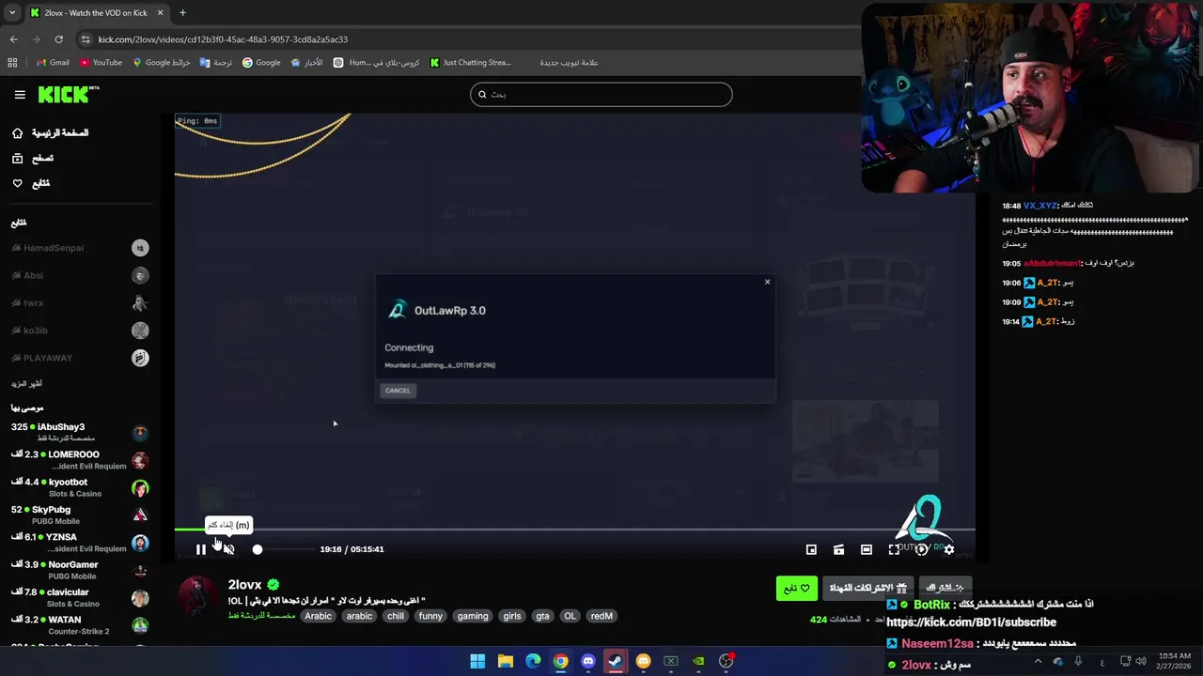
Task: Gift subscriptions to the channel
Action: point(867,589)
